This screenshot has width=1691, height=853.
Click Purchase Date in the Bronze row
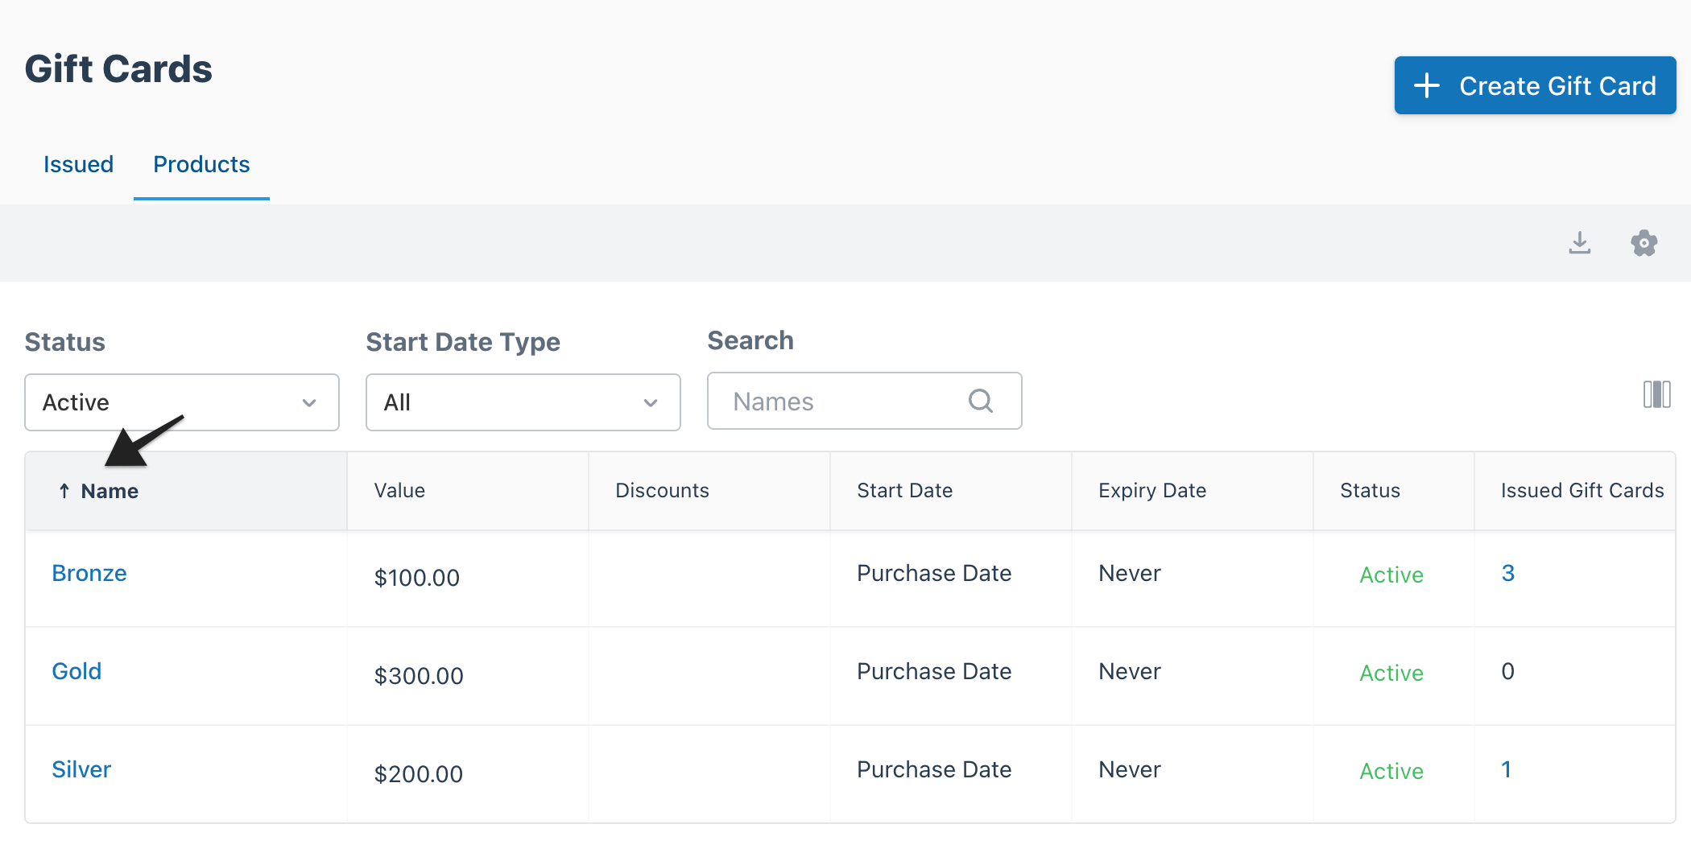pos(934,573)
